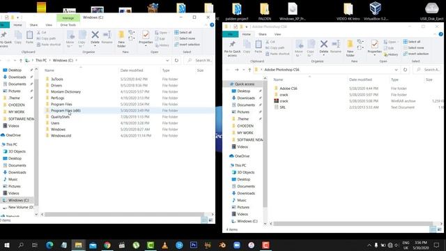Open Share tab in Adobe Photoshop CS6 window
Image resolution: width=446 pixels, height=251 pixels.
tap(262, 34)
